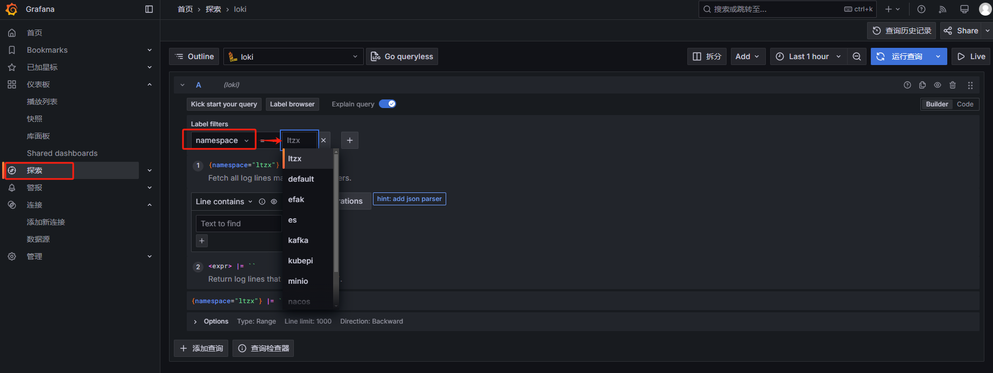Viewport: 993px width, 373px height.
Task: Click the starred items star icon
Action: (12, 67)
